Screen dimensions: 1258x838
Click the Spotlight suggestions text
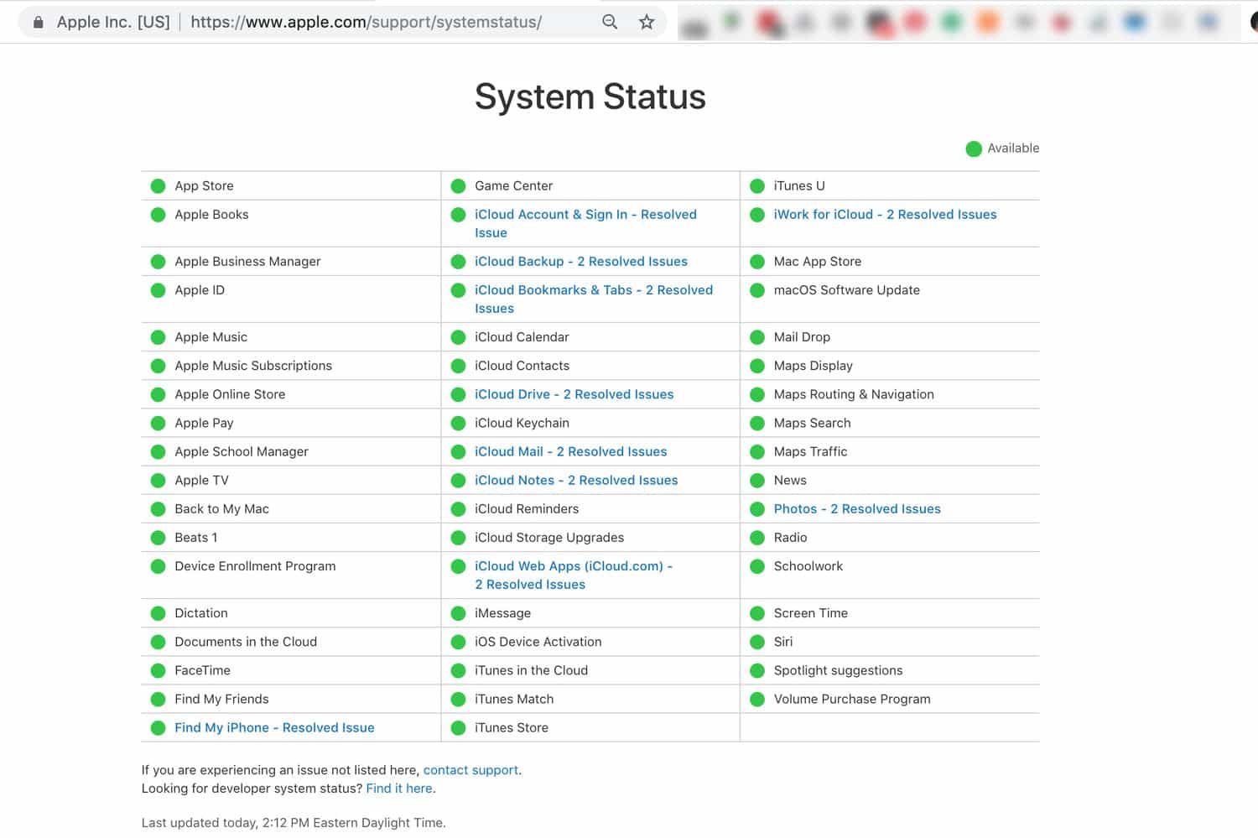[x=838, y=670]
